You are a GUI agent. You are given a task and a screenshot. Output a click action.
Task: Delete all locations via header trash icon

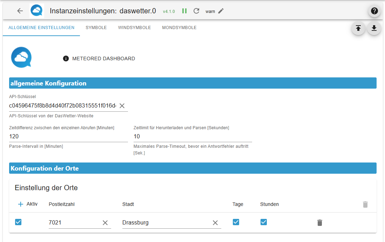point(365,204)
